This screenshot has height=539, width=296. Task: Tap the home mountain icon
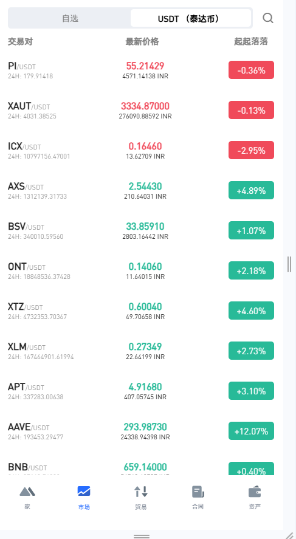(x=27, y=492)
